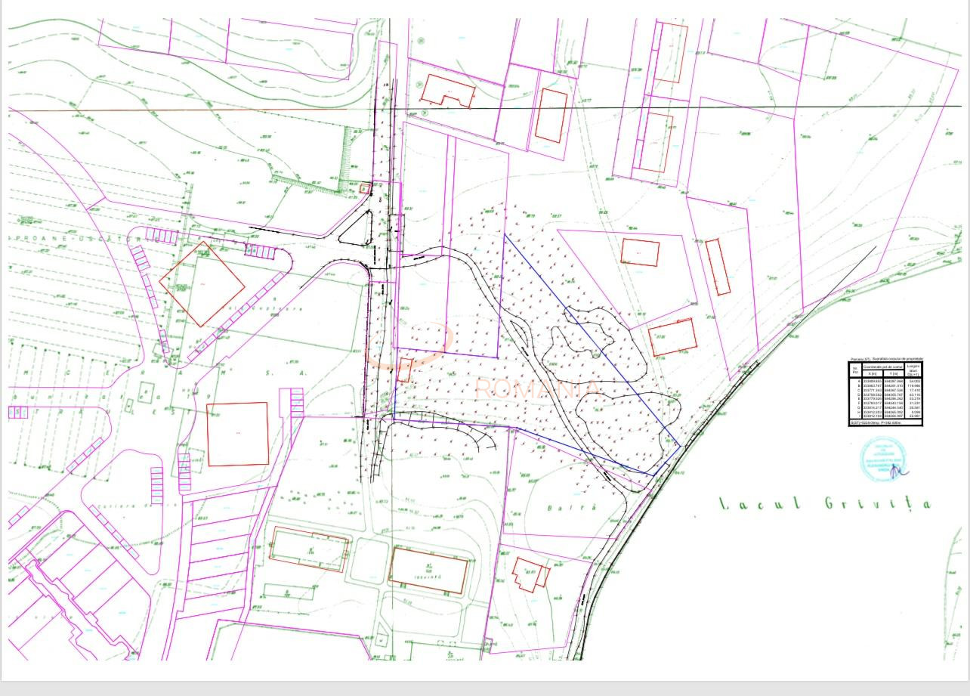Click the small red rectangle inside the orange logo
This screenshot has width=970, height=696.
tap(403, 370)
